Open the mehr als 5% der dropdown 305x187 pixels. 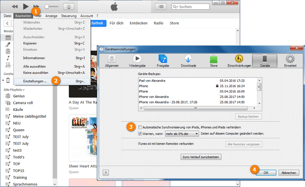pyautogui.click(x=182, y=134)
